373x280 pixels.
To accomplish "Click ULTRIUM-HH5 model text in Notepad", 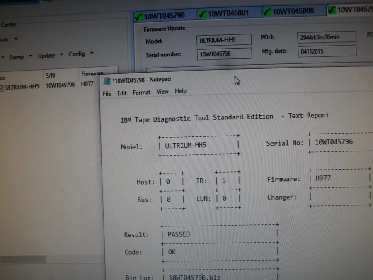I will pyautogui.click(x=186, y=145).
